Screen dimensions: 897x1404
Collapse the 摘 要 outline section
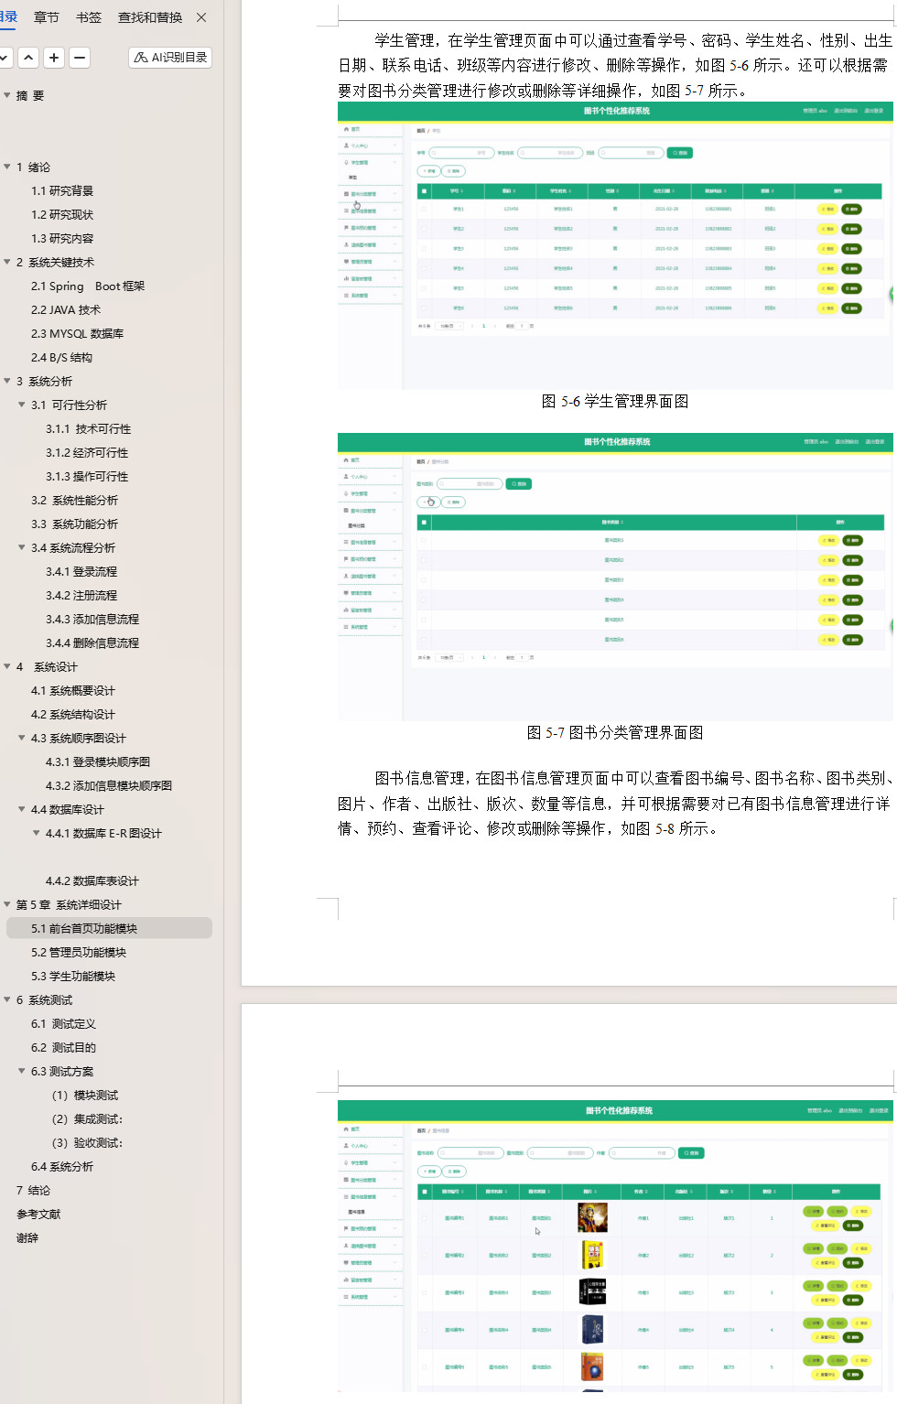point(7,95)
